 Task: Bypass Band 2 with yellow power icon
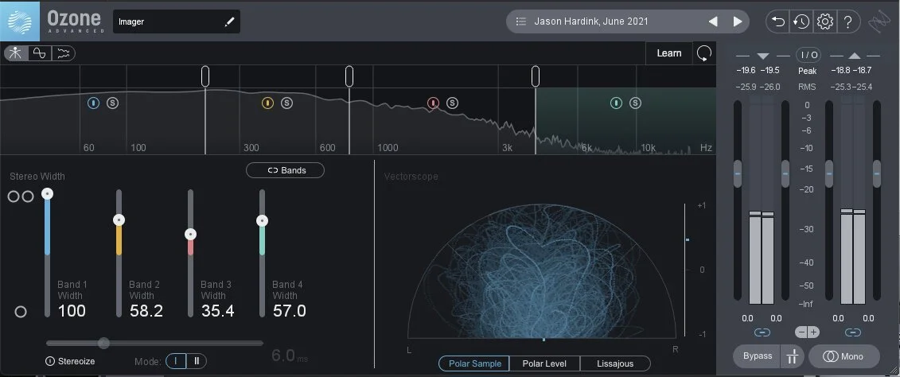pos(267,103)
